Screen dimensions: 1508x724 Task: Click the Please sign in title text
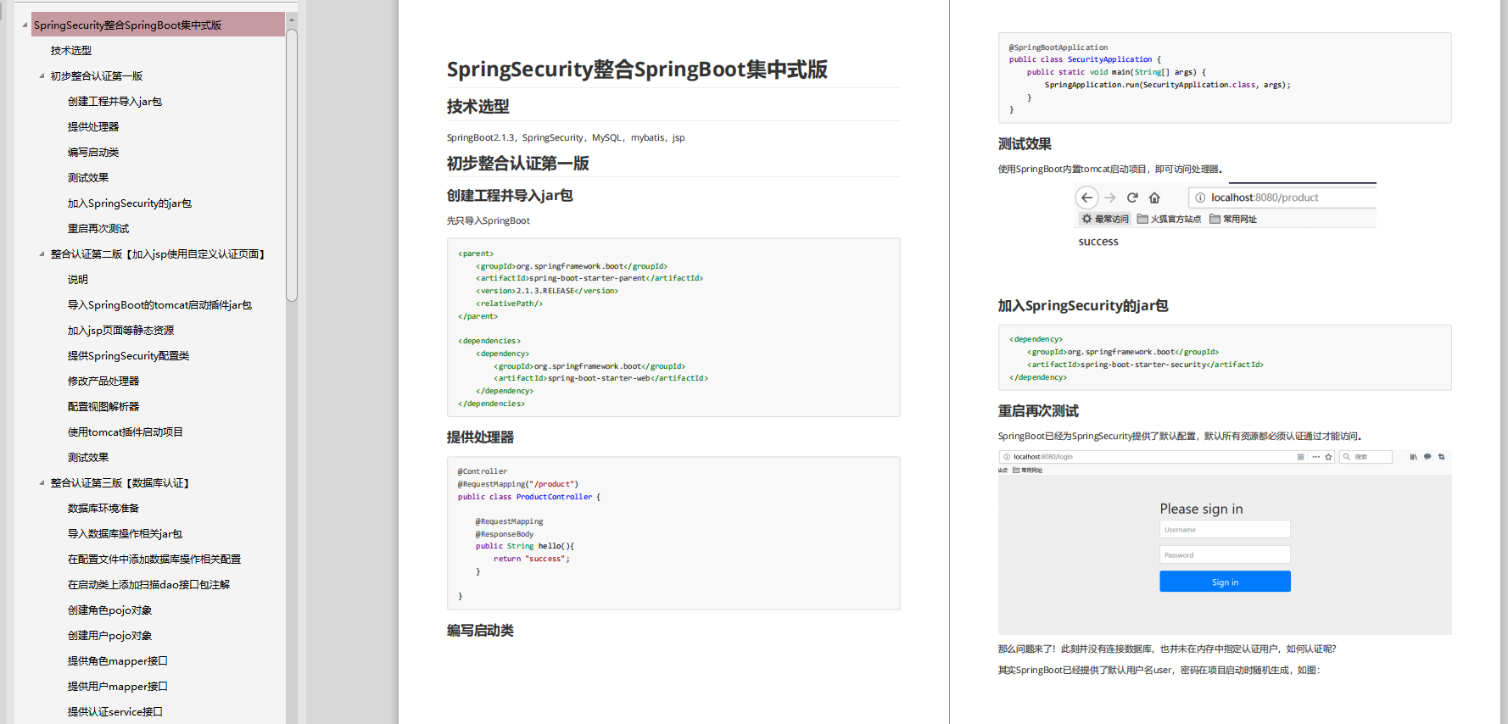click(1201, 509)
